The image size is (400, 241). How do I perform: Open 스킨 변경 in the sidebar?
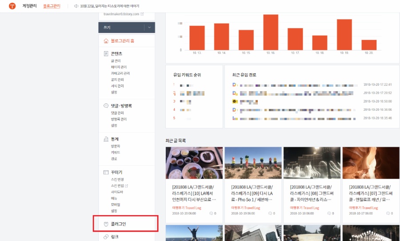pos(117,180)
